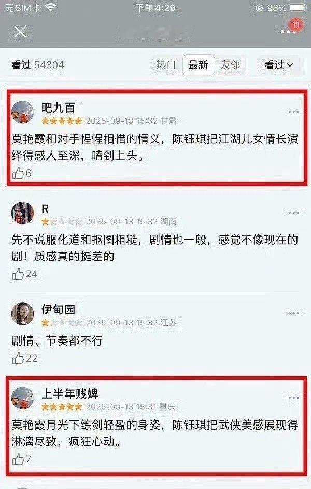Viewport: 311px width, 489px height.
Task: Open the username link 吧九百
Action: click(x=58, y=108)
